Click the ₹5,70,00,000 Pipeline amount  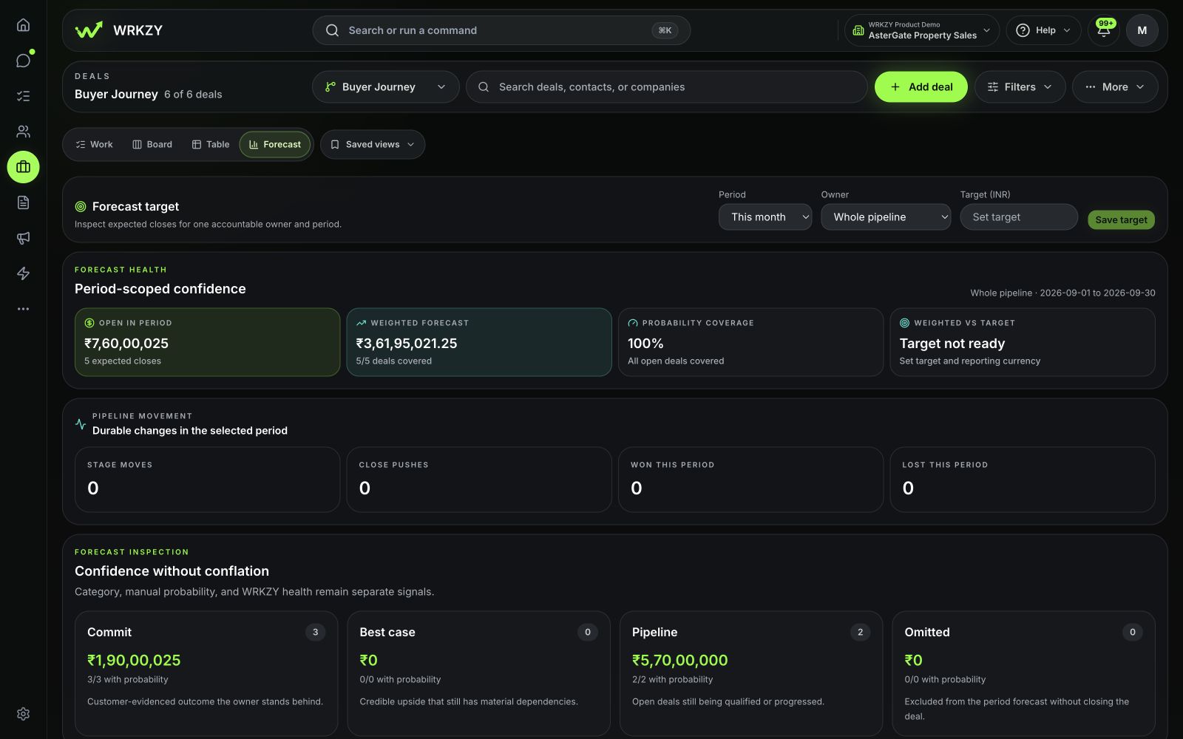(679, 661)
